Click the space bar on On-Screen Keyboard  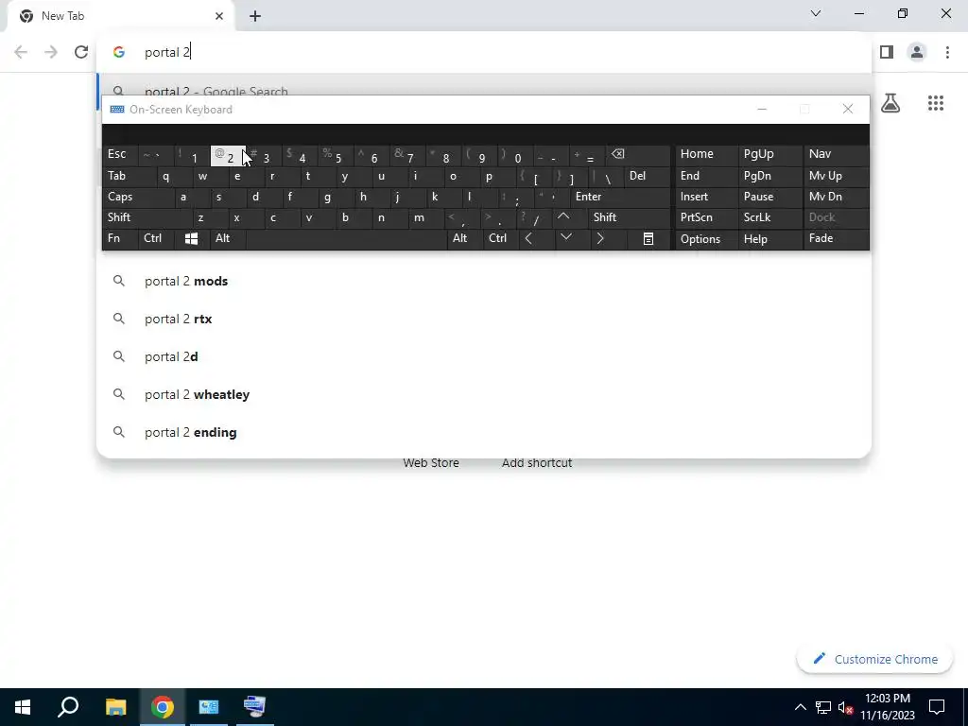pos(346,238)
